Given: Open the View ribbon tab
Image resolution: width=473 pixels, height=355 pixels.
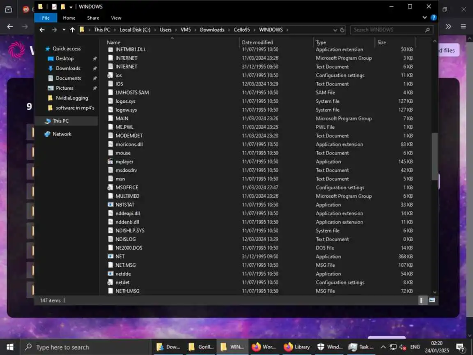Looking at the screenshot, I should pos(116,18).
